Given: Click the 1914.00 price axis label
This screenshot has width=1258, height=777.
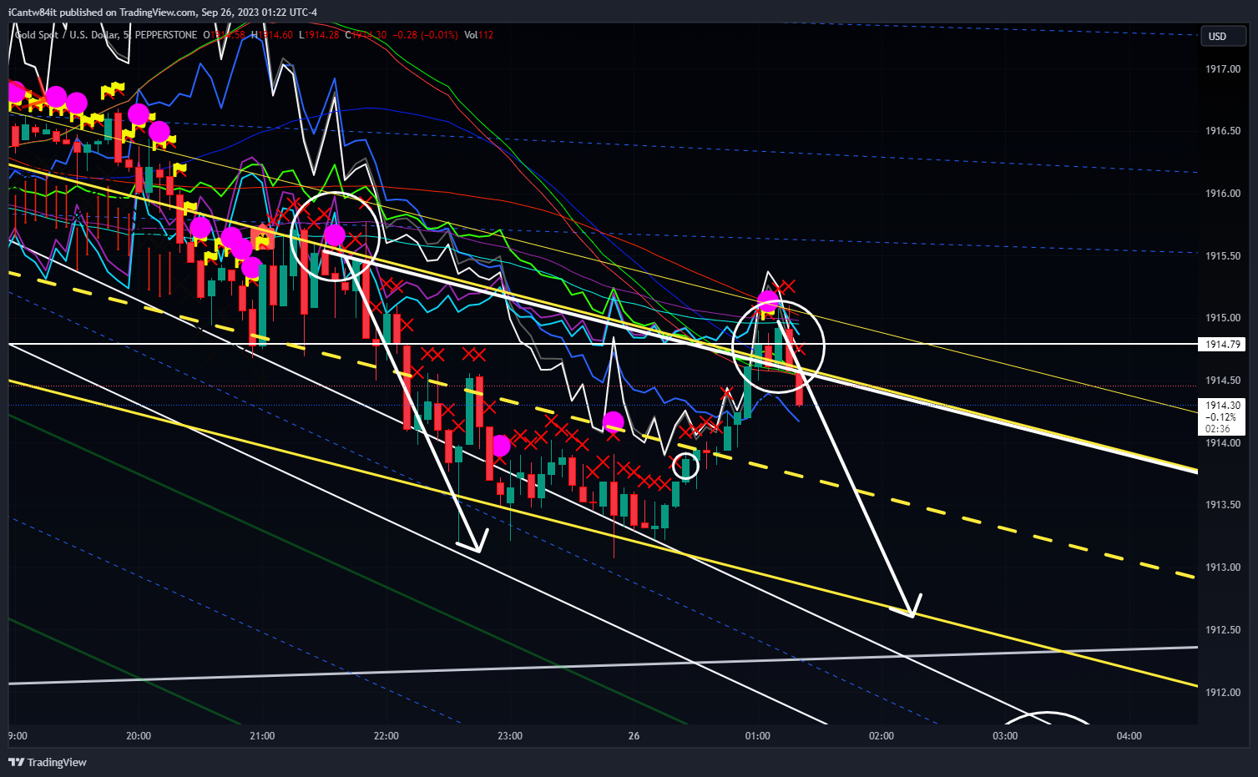Looking at the screenshot, I should tap(1222, 443).
